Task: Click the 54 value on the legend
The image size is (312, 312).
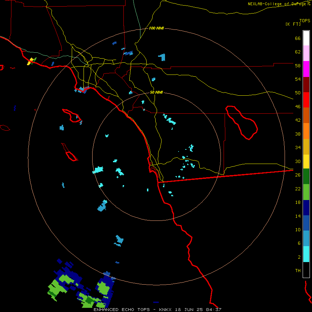Action: [298, 79]
